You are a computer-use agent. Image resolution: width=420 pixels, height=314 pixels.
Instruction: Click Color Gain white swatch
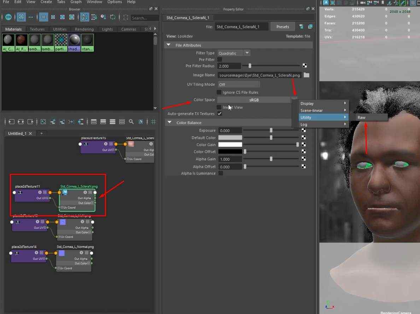pyautogui.click(x=230, y=144)
